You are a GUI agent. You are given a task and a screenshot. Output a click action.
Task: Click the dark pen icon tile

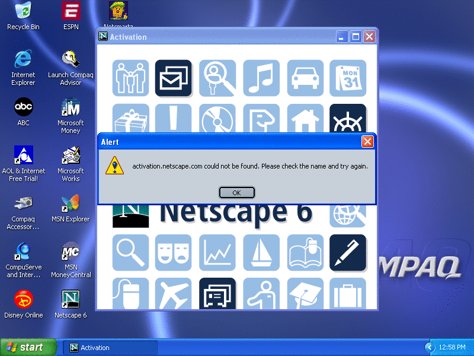click(348, 253)
